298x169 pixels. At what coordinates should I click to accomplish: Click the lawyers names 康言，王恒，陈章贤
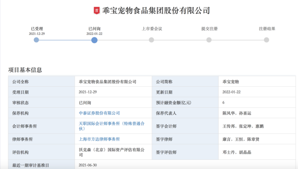[x=241, y=139]
